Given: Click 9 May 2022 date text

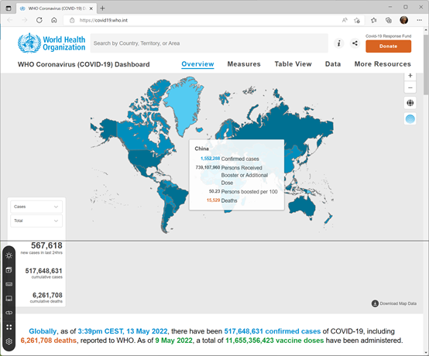Looking at the screenshot, I should [x=173, y=341].
